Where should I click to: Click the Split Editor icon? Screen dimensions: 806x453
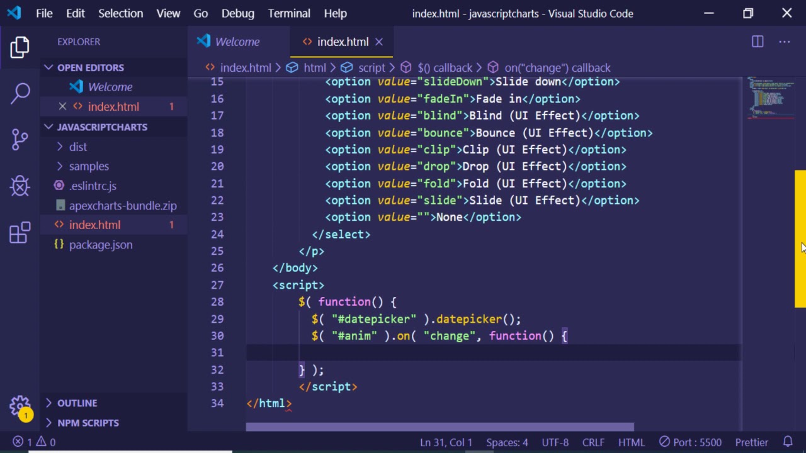click(758, 42)
